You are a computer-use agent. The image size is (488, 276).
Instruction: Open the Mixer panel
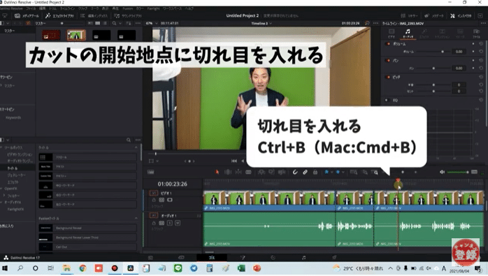(x=409, y=15)
